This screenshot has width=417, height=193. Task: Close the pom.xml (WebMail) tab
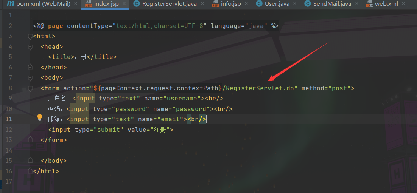click(x=76, y=4)
